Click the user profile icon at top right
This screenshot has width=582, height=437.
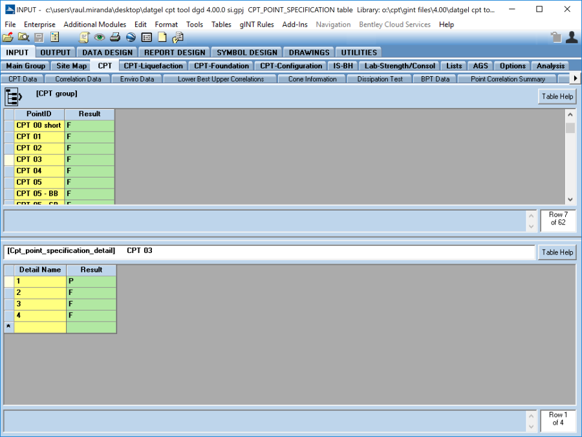(x=571, y=37)
